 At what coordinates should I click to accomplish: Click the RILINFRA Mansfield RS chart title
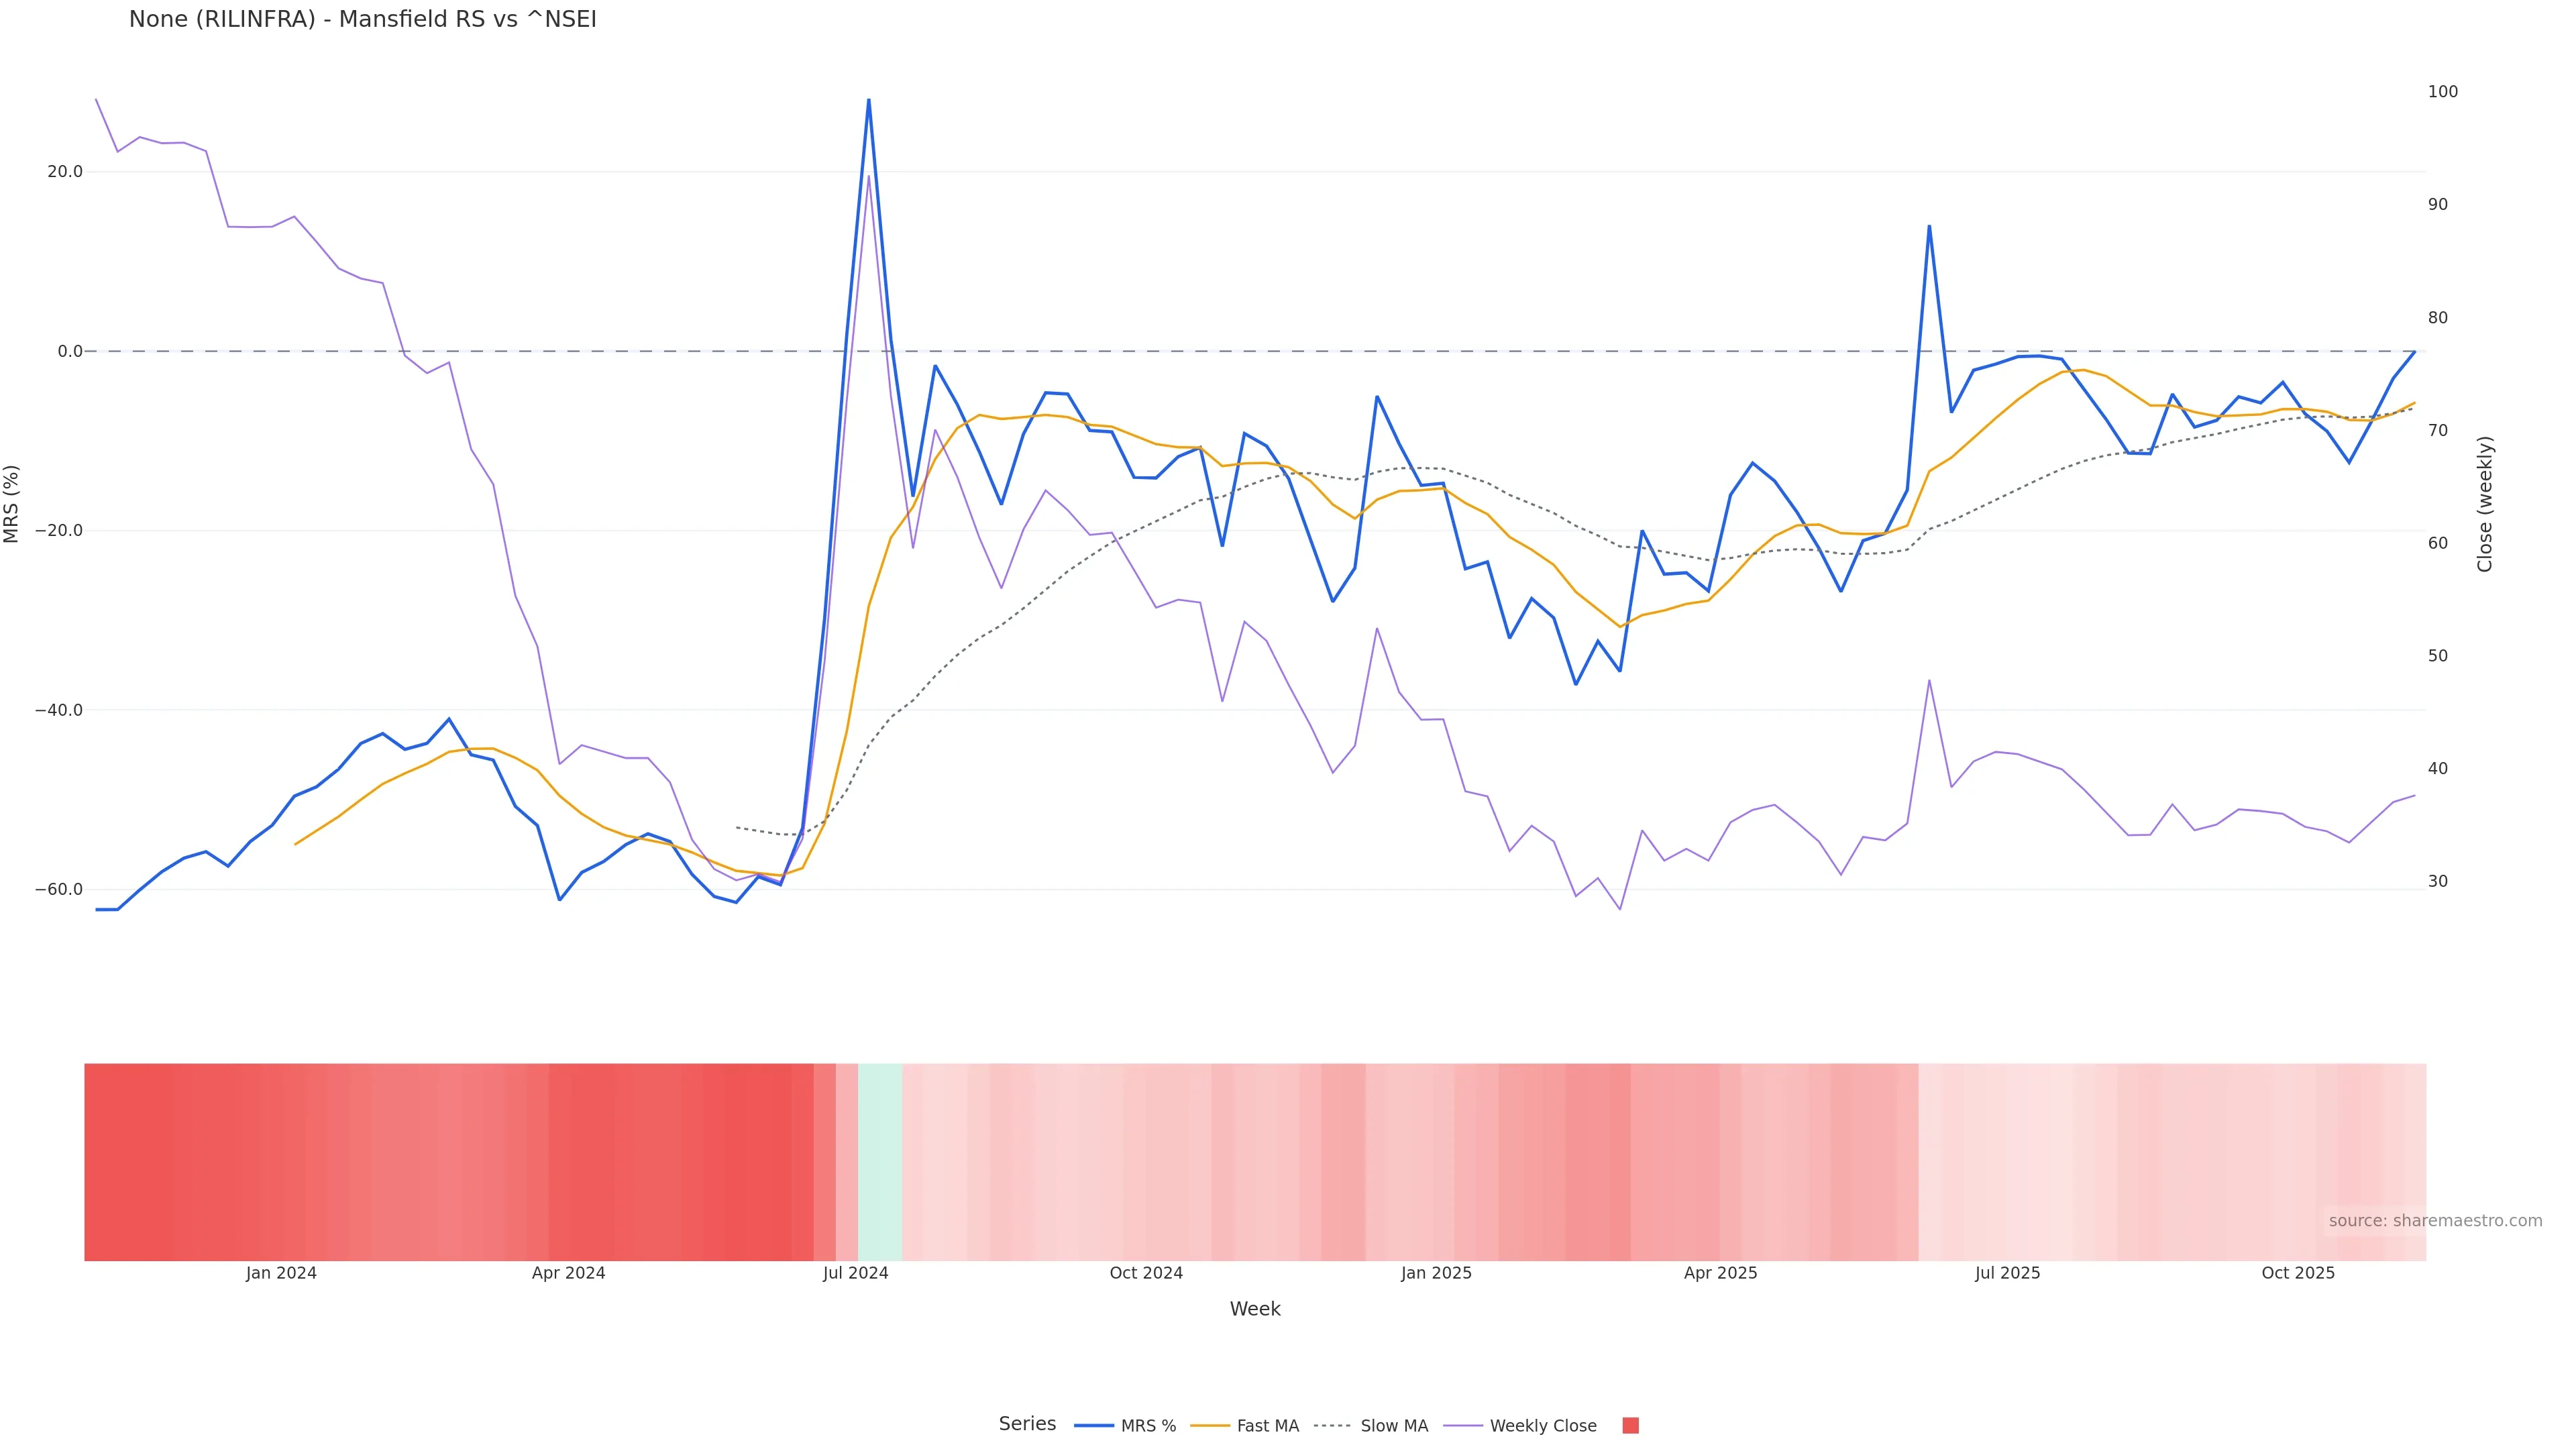tap(362, 19)
